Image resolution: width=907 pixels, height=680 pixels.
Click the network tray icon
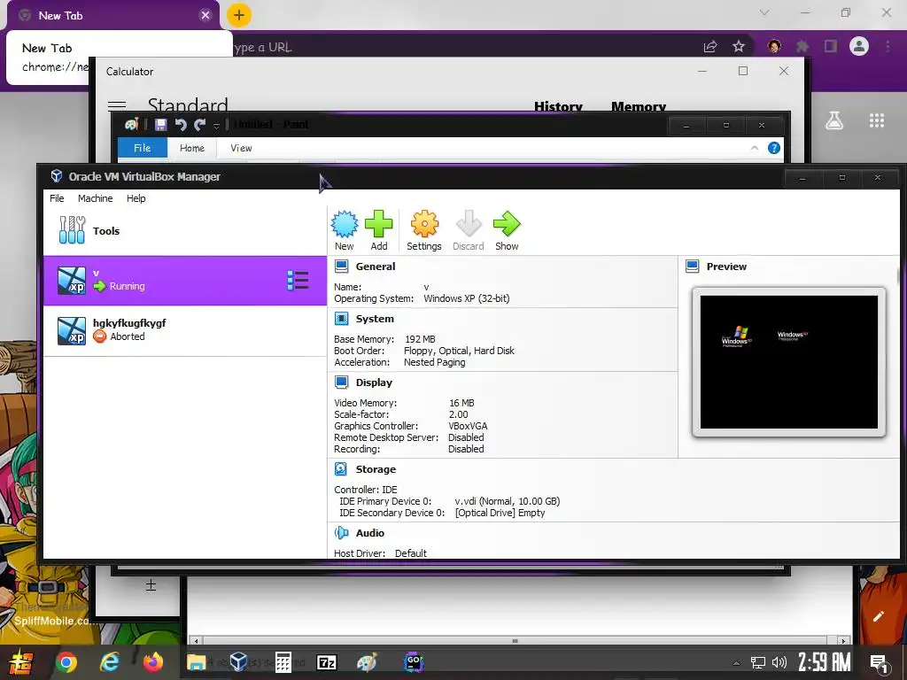(x=757, y=662)
